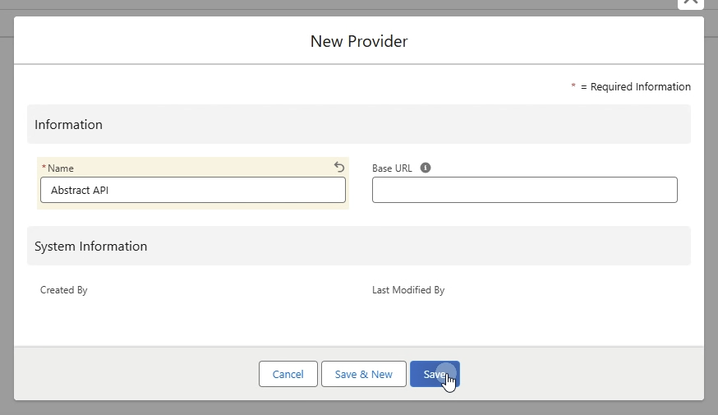The height and width of the screenshot is (415, 718).
Task: Click the red asterisk in the required legend
Action: (573, 85)
